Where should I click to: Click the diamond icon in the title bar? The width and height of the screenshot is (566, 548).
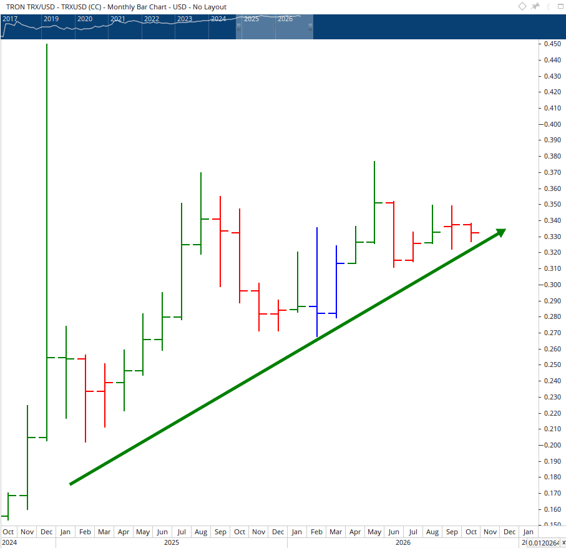[522, 6]
